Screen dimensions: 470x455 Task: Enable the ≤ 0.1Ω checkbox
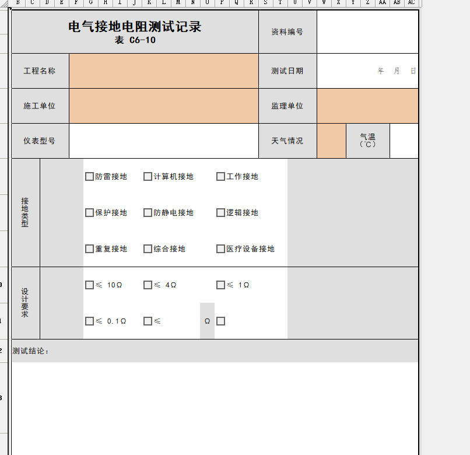pyautogui.click(x=89, y=321)
